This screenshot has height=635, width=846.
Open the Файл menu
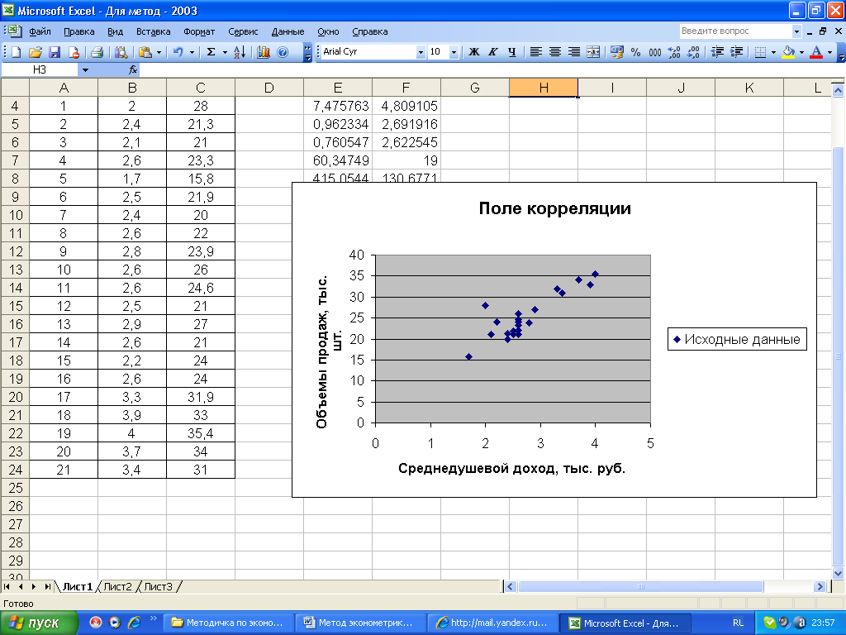[40, 31]
